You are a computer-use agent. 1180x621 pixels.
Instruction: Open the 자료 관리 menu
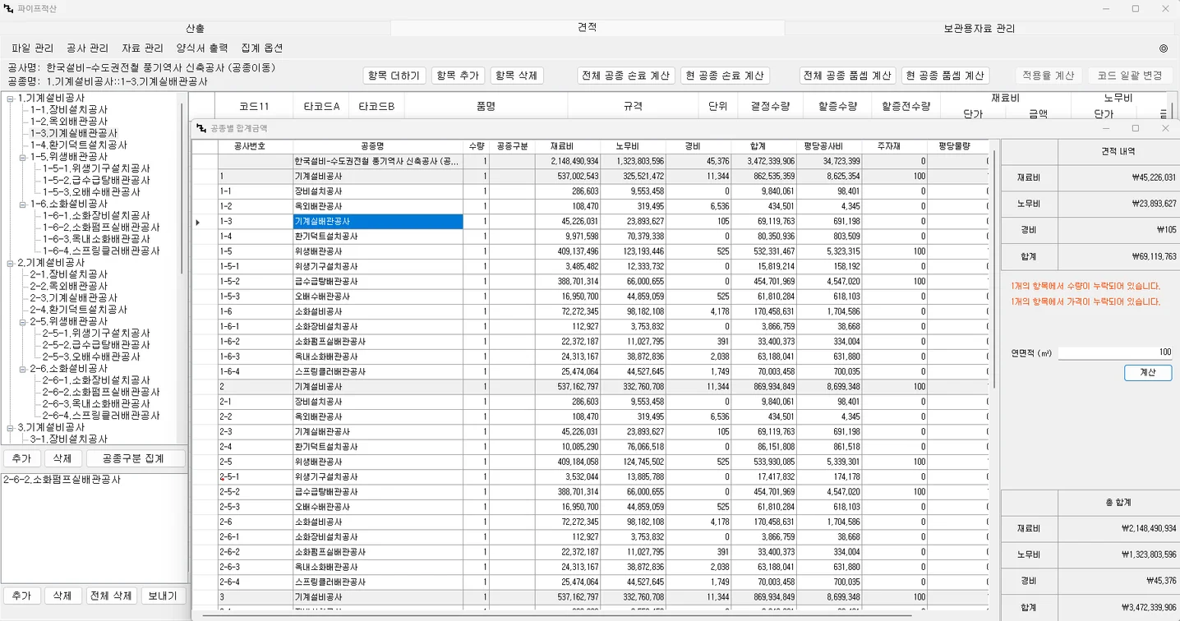click(x=142, y=48)
